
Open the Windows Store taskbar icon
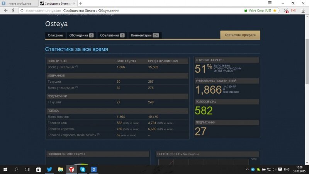(38, 169)
